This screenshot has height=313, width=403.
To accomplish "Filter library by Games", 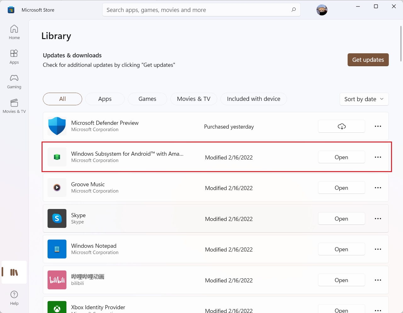I will coord(147,99).
